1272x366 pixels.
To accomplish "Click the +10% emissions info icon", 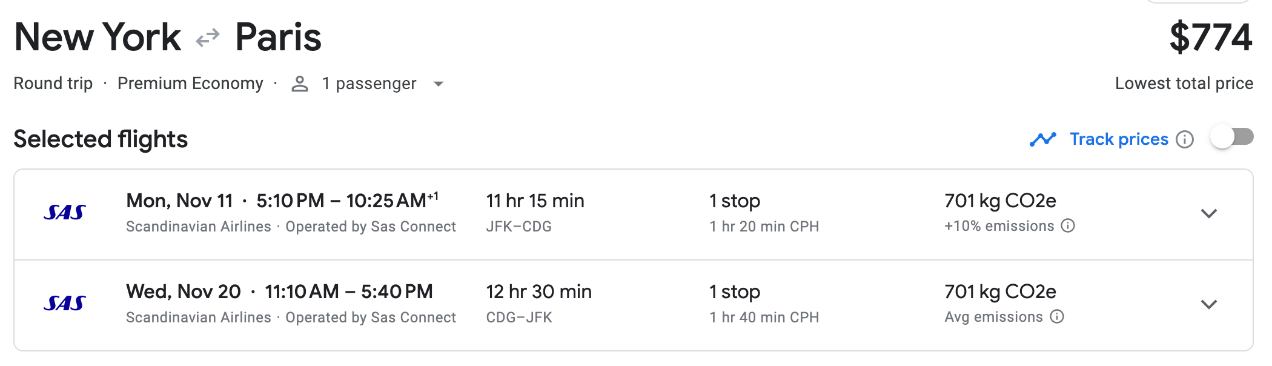I will [x=1069, y=227].
